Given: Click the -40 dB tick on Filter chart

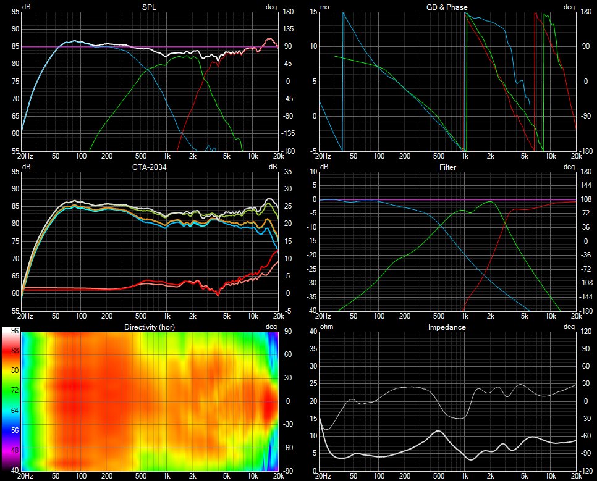Looking at the screenshot, I should (312, 311).
